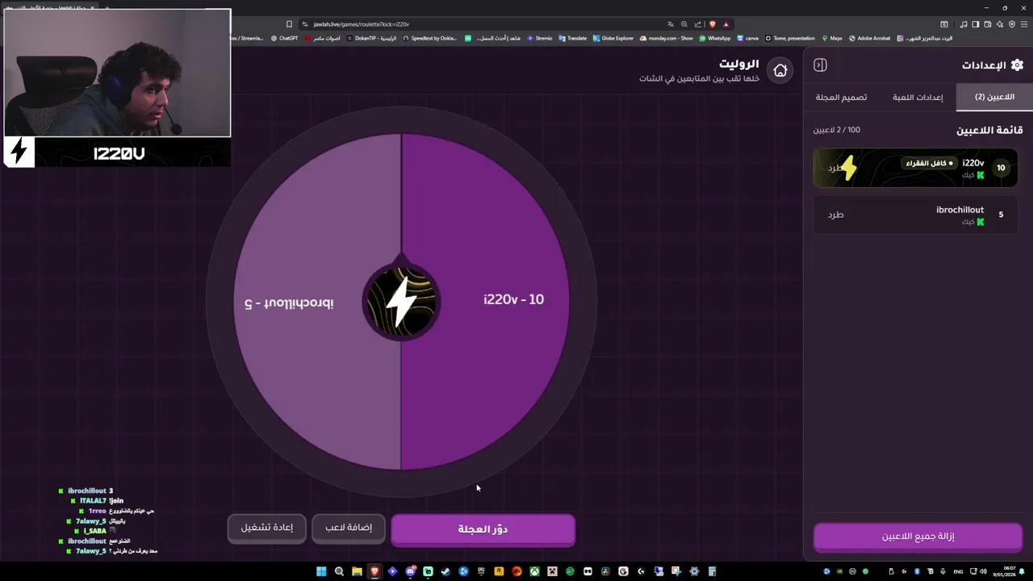Screen dimensions: 1033x581
Task: Kick player ibrochillout using طرد
Action: (x=835, y=215)
